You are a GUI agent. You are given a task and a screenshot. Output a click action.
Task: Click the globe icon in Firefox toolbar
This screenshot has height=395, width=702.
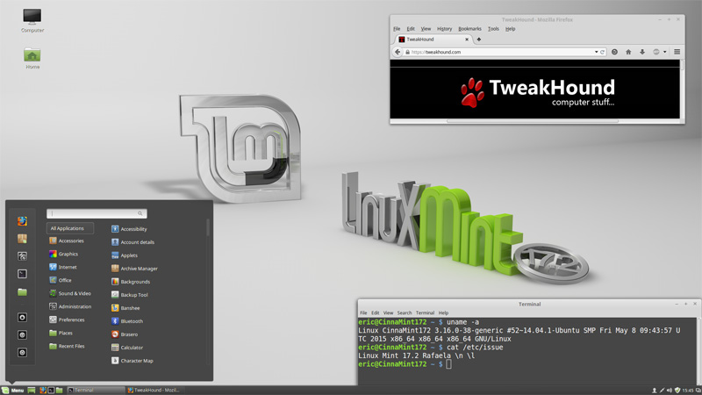click(x=655, y=52)
